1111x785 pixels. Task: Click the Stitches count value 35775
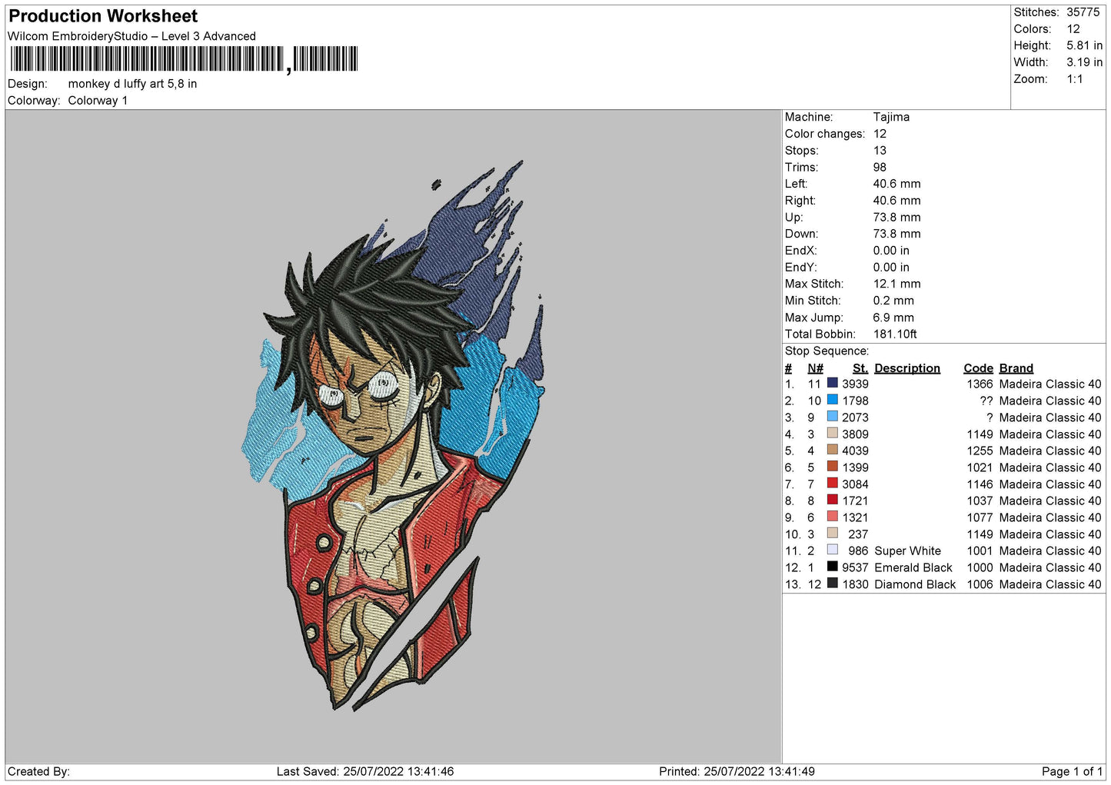1083,12
